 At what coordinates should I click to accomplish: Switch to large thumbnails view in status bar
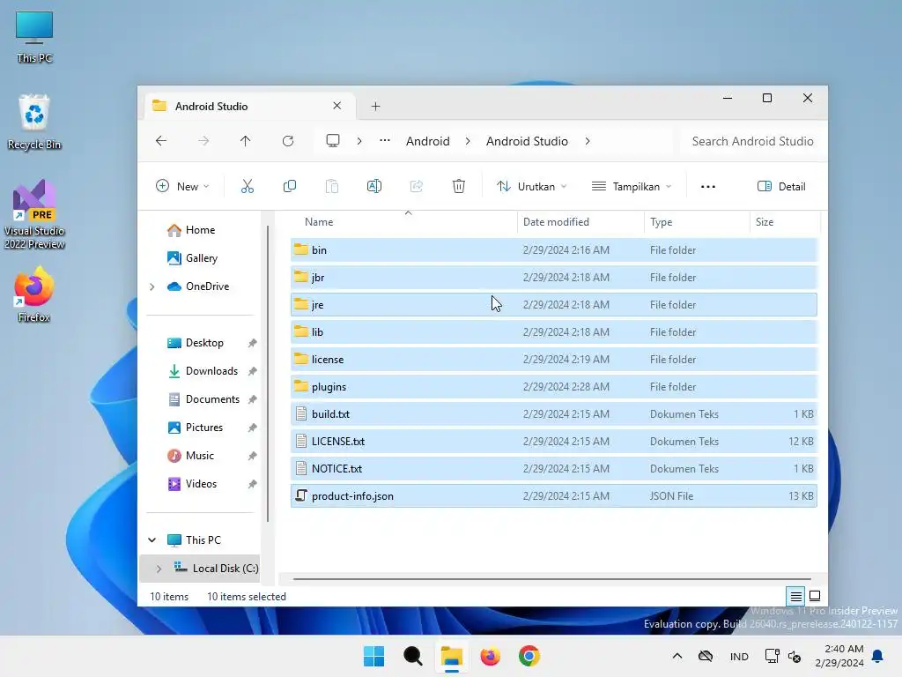pyautogui.click(x=815, y=597)
